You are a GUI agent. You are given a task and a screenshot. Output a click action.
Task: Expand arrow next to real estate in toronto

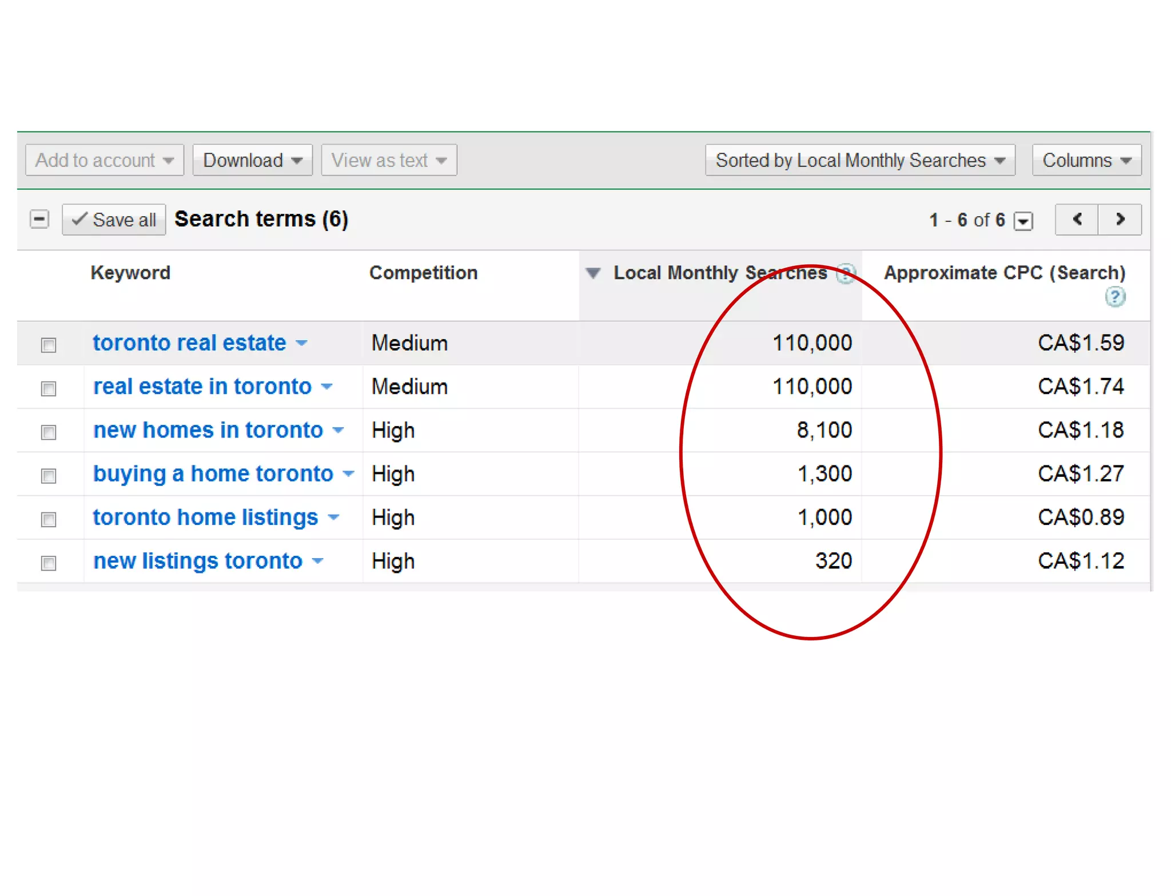326,387
